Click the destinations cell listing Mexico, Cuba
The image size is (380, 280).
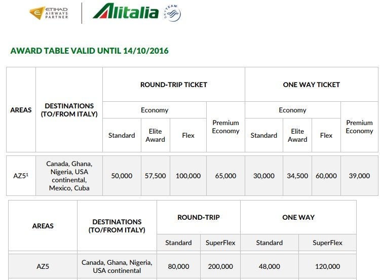click(69, 176)
